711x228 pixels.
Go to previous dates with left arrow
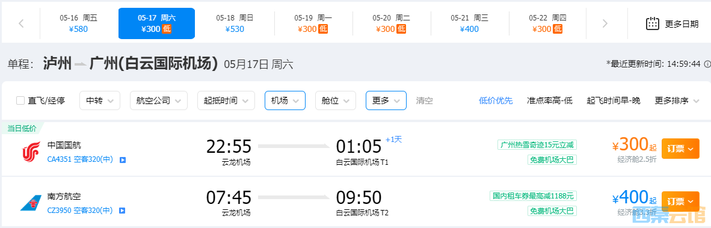pyautogui.click(x=21, y=23)
